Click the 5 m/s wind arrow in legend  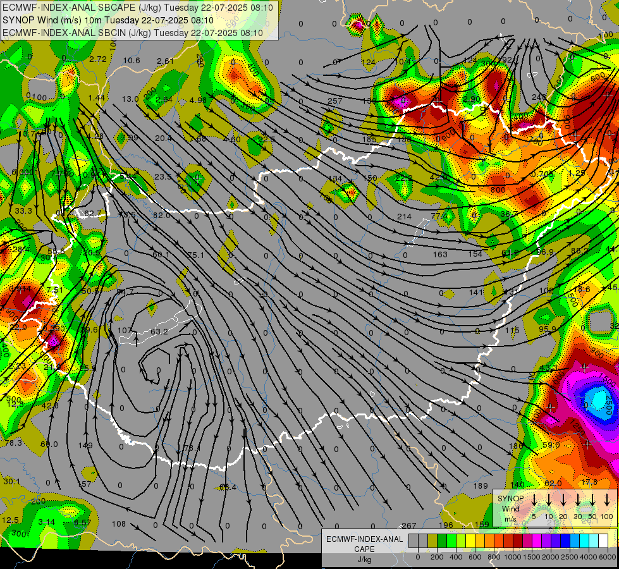pos(534,499)
